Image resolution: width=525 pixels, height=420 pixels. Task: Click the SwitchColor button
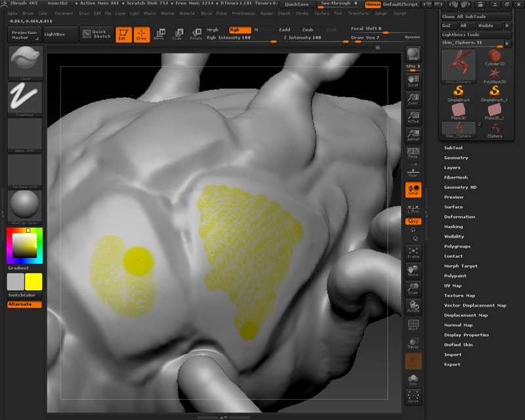coord(25,295)
